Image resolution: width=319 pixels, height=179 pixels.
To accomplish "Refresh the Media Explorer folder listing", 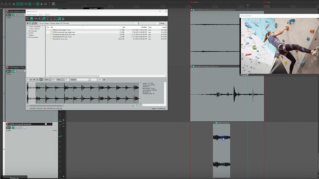I will pos(35,23).
